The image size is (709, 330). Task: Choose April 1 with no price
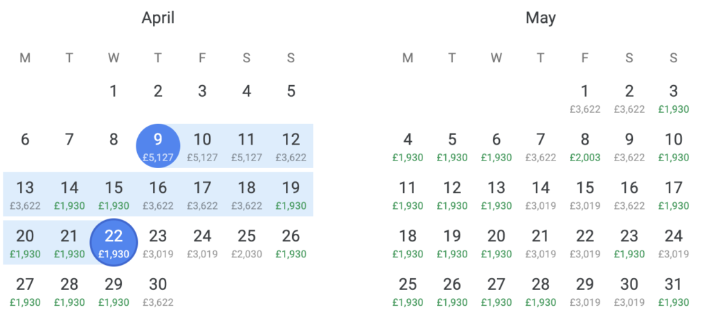(114, 91)
